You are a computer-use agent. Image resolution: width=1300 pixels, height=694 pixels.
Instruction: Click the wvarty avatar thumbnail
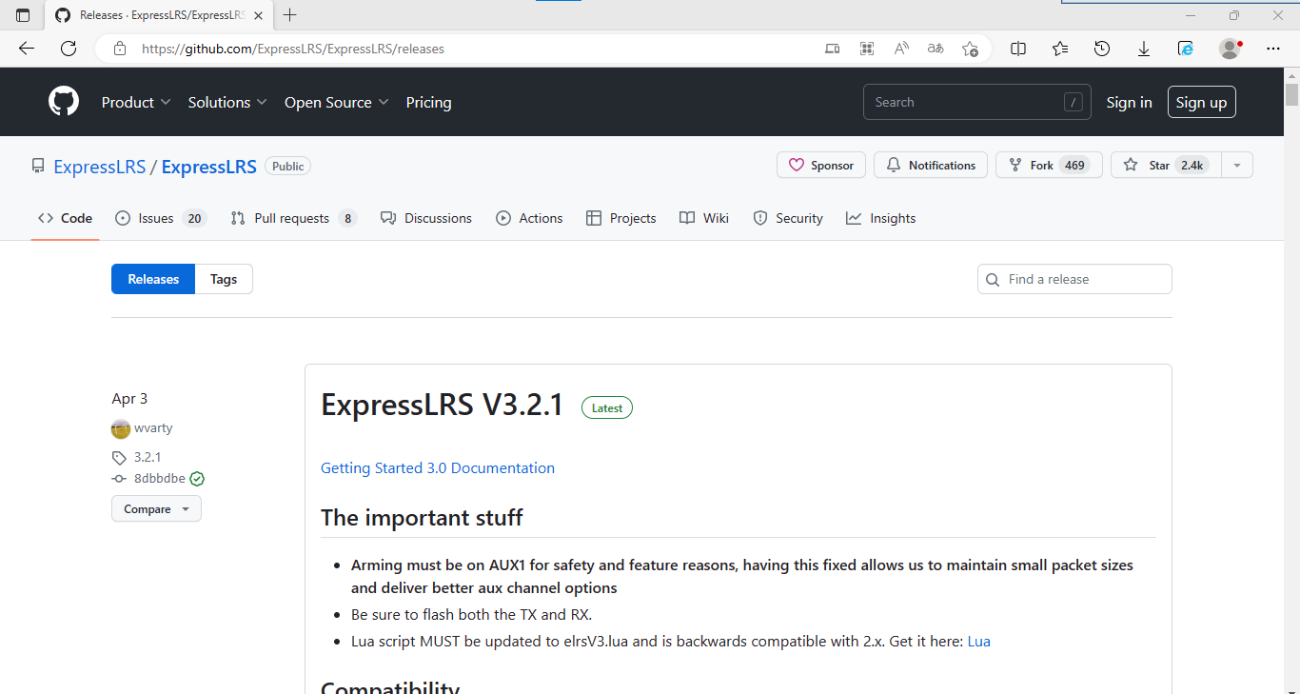(x=121, y=428)
